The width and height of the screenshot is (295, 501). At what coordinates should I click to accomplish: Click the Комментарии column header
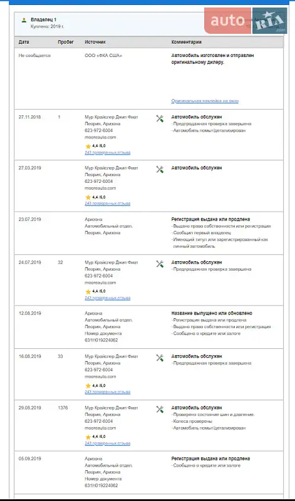(187, 42)
